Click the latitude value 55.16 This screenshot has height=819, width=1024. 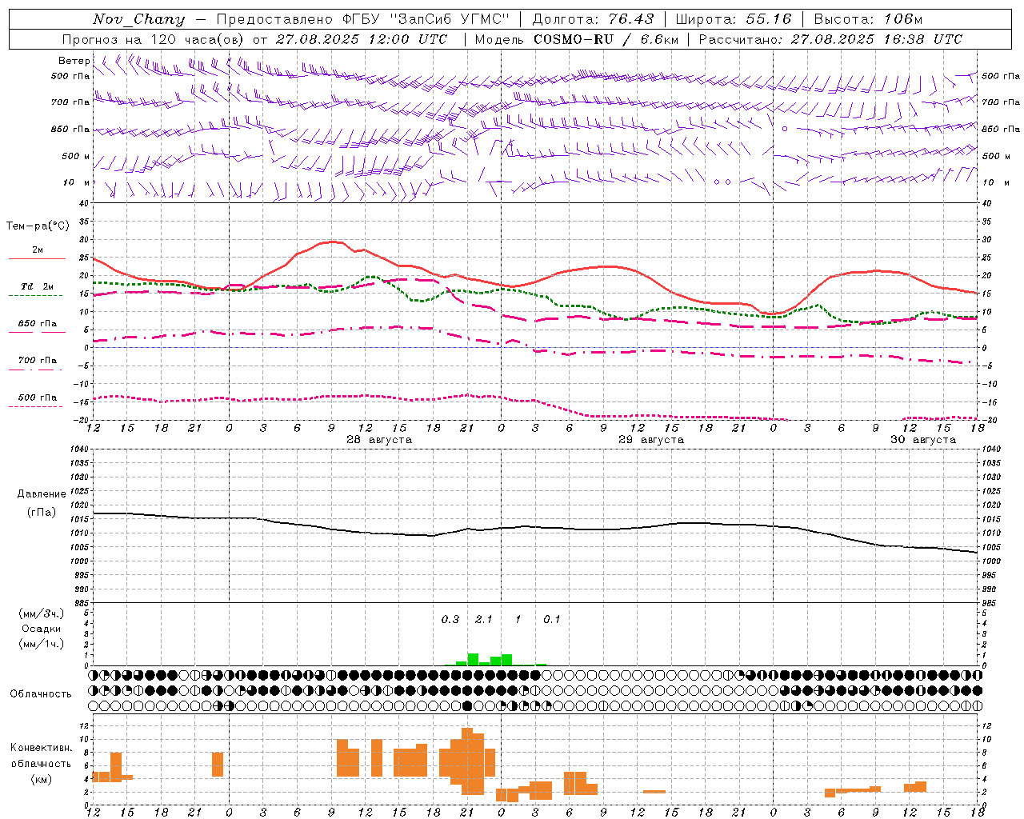768,19
